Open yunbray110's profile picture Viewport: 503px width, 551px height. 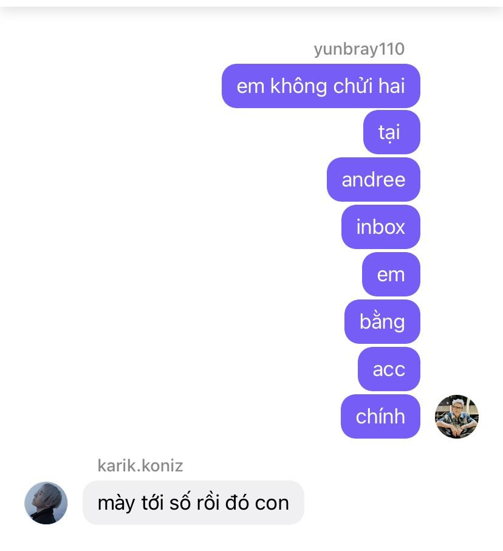click(457, 416)
